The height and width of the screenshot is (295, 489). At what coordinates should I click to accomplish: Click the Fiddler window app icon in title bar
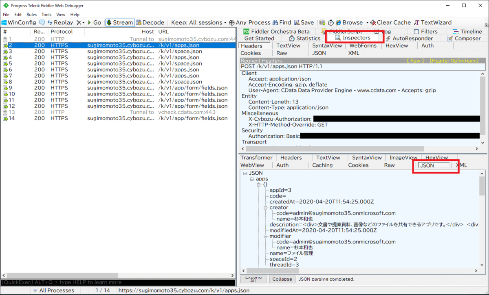(x=5, y=5)
